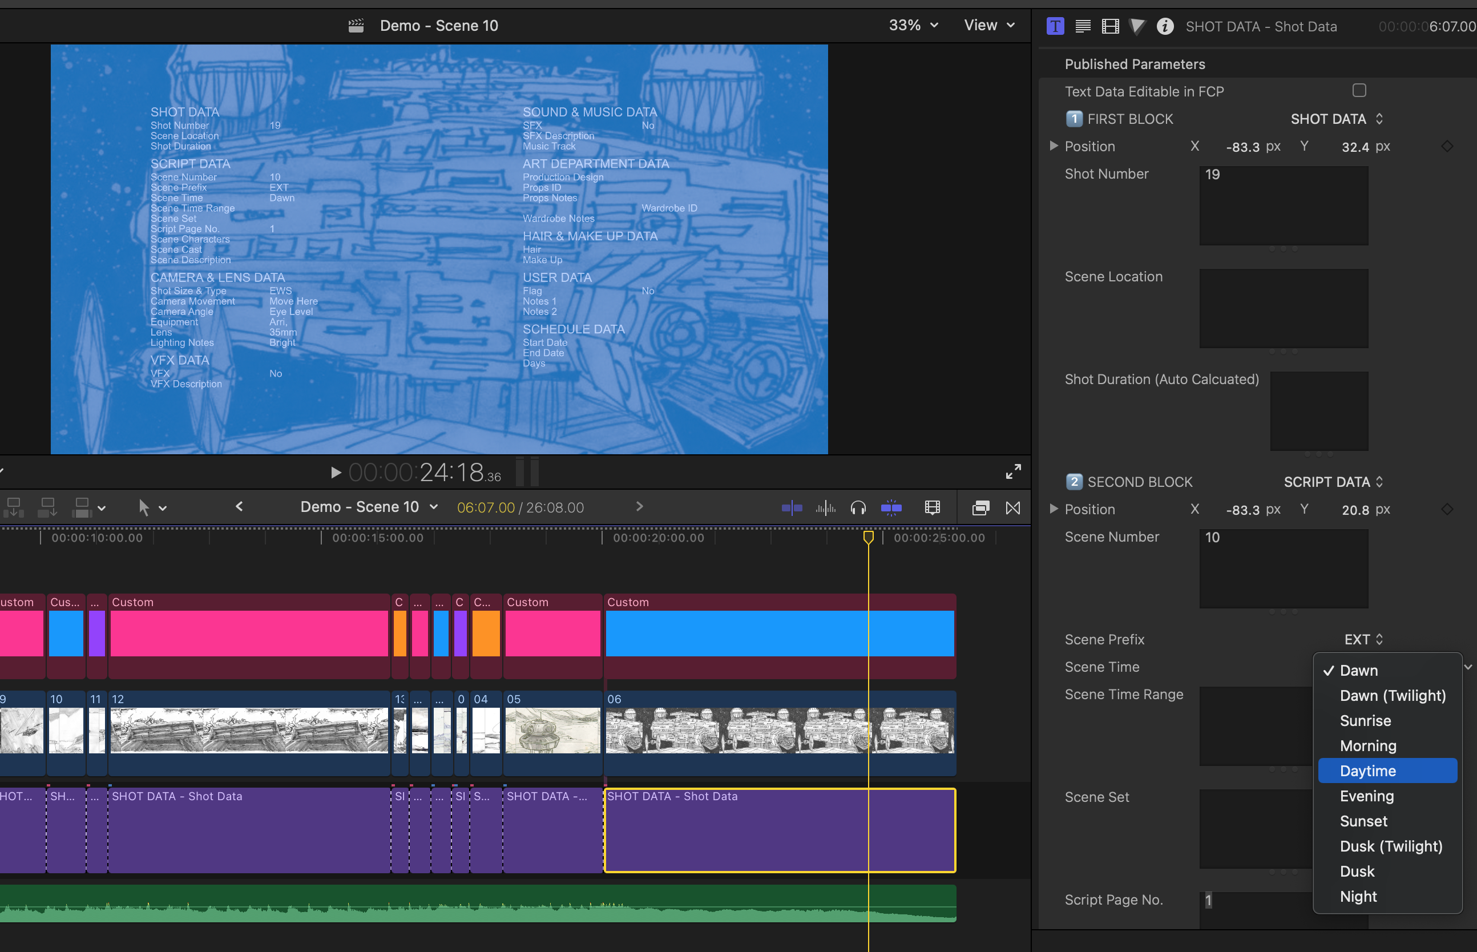Open the Demo - Scene 10 timeline dropdown
Viewport: 1477px width, 952px height.
tap(369, 507)
